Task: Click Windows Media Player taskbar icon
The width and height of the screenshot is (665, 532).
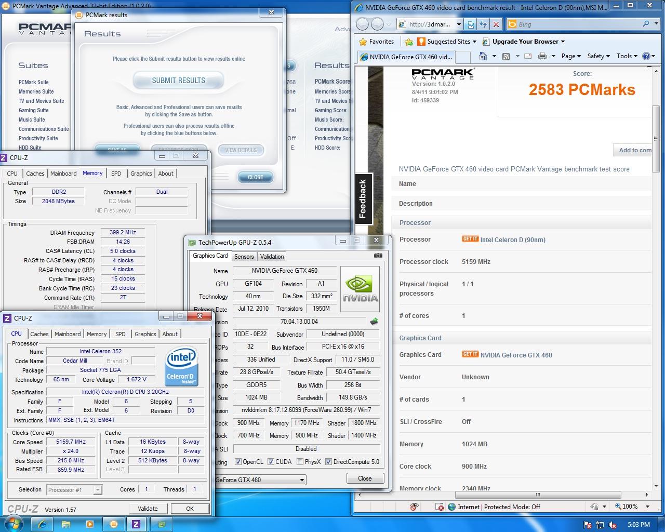Action: click(89, 524)
